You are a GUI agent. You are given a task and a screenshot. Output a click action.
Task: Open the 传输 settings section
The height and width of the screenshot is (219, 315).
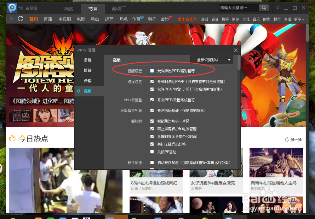(88, 81)
